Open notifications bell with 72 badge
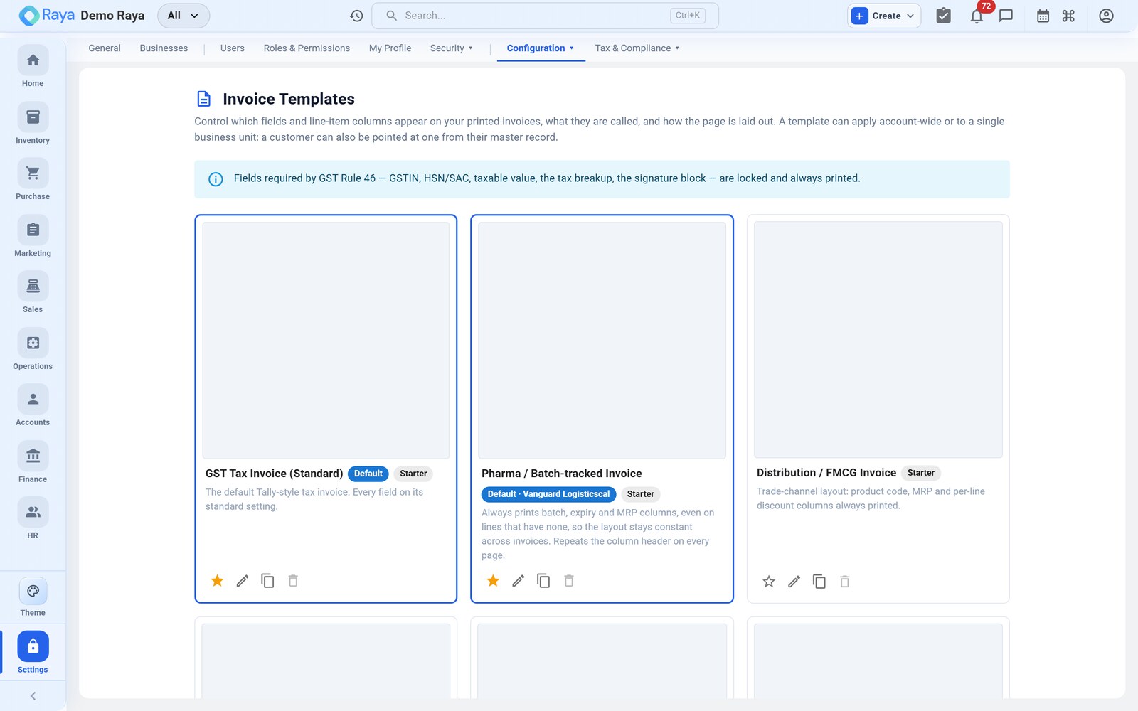1138x711 pixels. click(x=977, y=16)
